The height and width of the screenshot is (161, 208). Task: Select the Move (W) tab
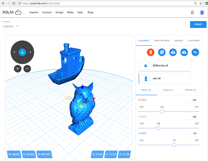tap(146, 90)
